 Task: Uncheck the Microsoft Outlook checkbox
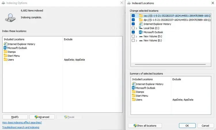tap(133, 32)
